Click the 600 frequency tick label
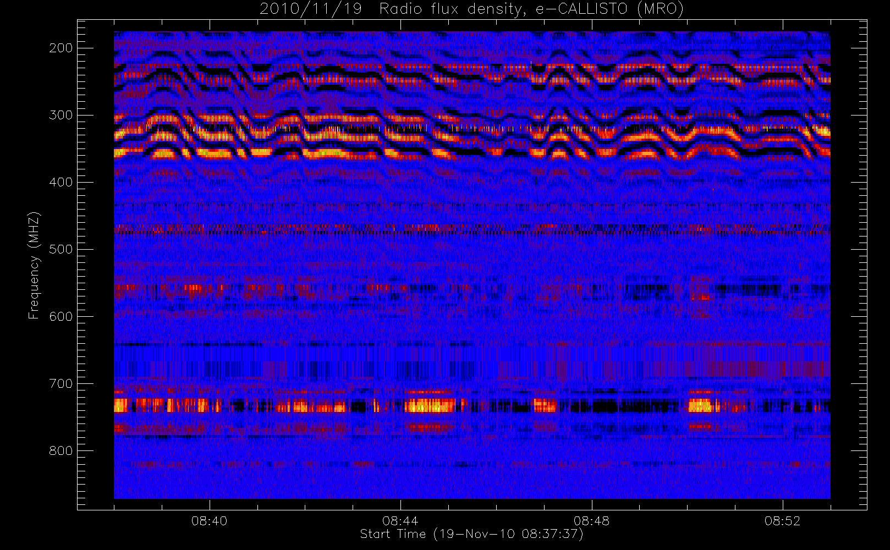 click(61, 316)
